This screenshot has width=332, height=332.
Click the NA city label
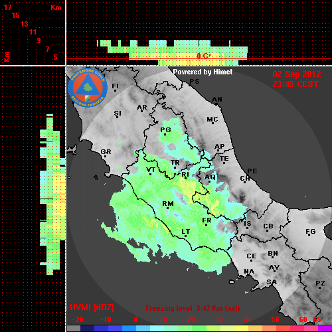pyautogui.click(x=249, y=271)
